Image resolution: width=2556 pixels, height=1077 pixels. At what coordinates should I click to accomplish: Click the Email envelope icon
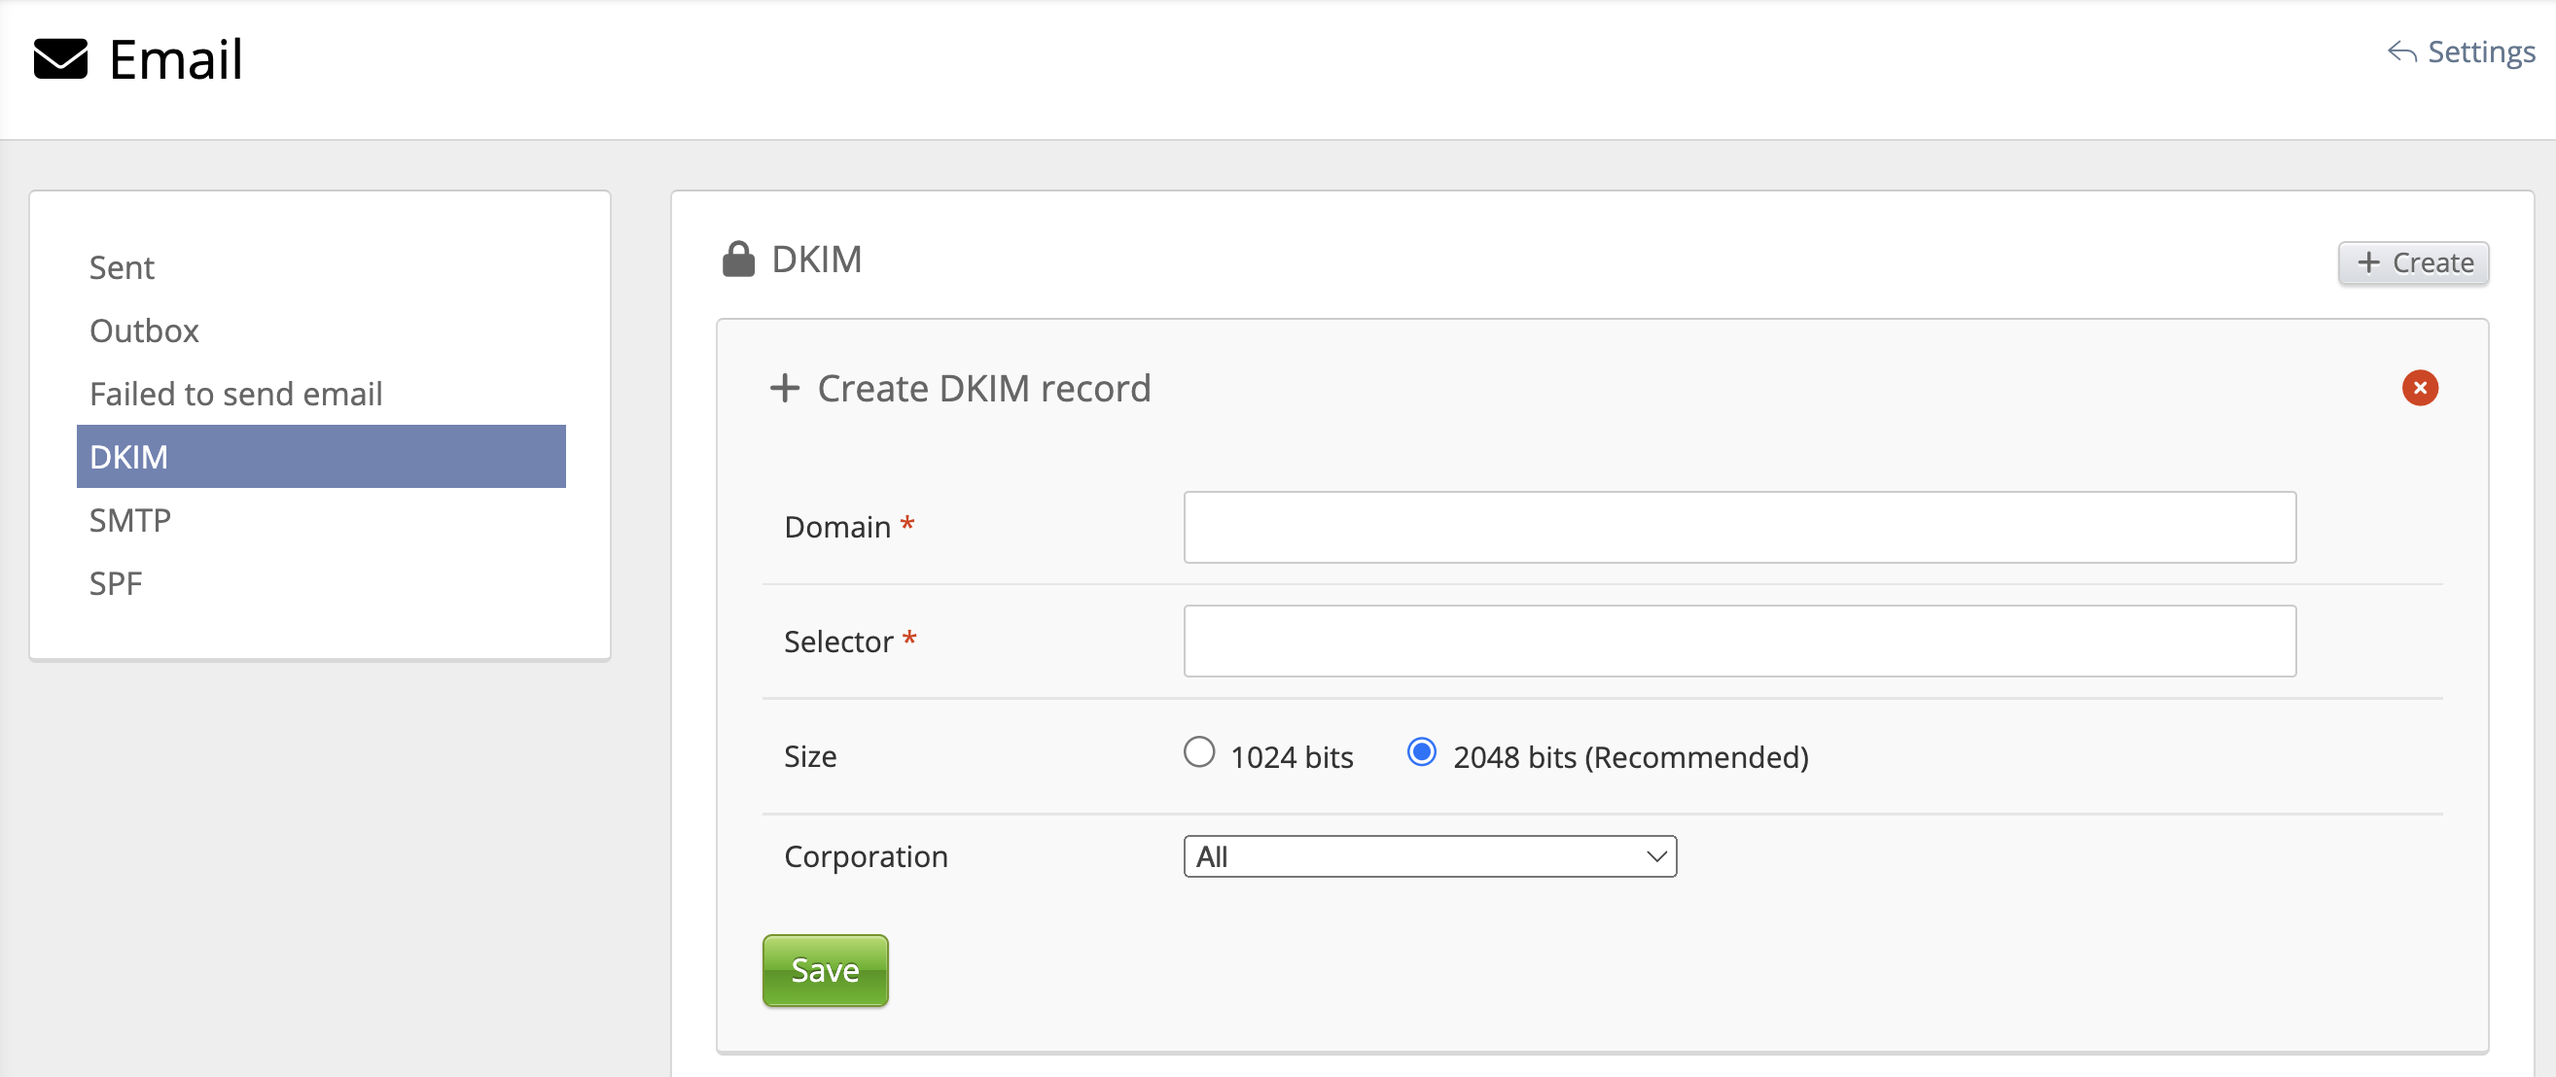coord(60,58)
